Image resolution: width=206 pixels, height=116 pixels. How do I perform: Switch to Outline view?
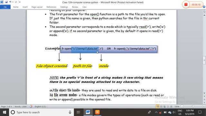coord(168,107)
